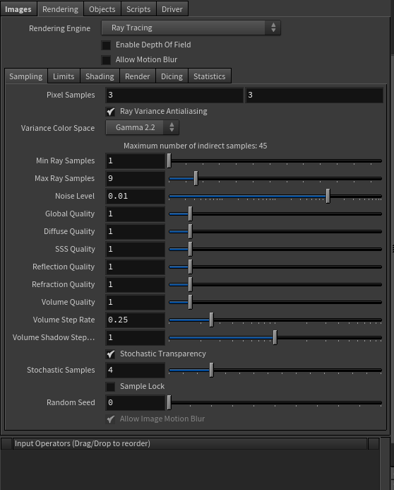Image resolution: width=394 pixels, height=490 pixels.
Task: Open the Rendering Engine dropdown
Action: [191, 28]
